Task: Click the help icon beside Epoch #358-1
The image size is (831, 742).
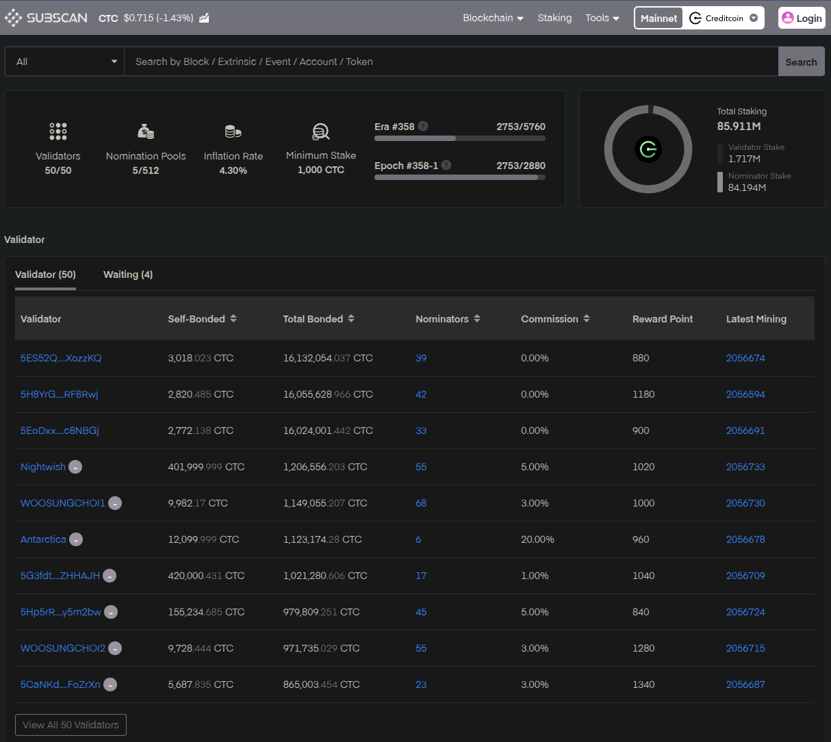Action: pyautogui.click(x=446, y=165)
